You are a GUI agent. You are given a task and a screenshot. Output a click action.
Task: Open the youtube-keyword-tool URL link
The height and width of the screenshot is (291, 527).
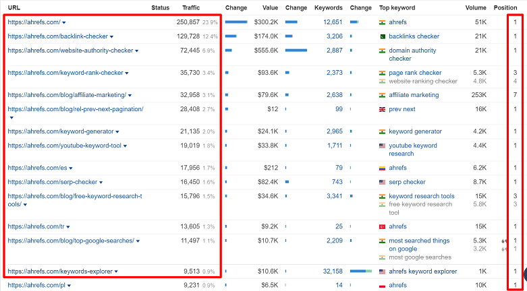[65, 145]
